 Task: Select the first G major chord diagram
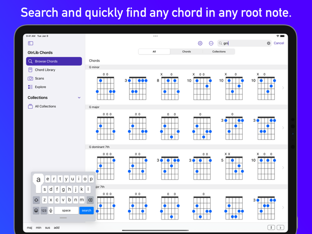(x=105, y=127)
